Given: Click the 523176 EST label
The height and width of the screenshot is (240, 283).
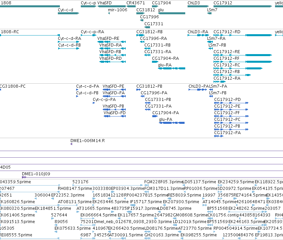Looking at the screenshot, I should point(80,182).
